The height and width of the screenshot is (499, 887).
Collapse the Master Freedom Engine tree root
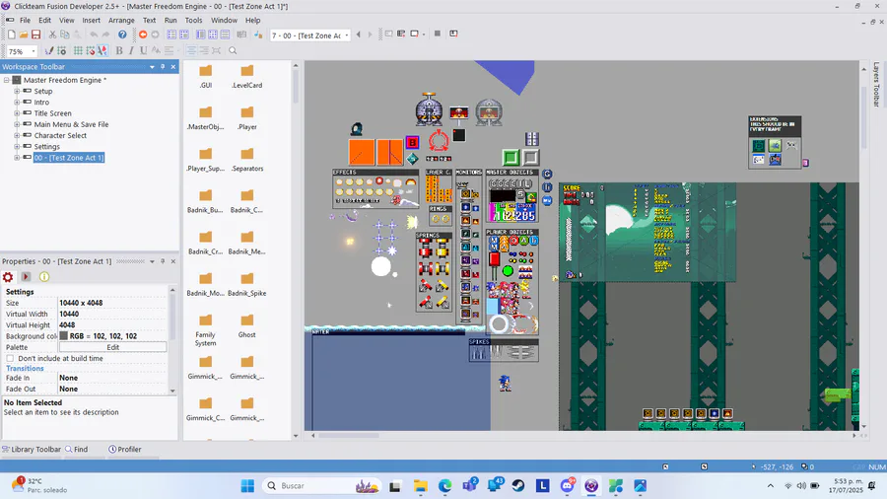pos(6,80)
